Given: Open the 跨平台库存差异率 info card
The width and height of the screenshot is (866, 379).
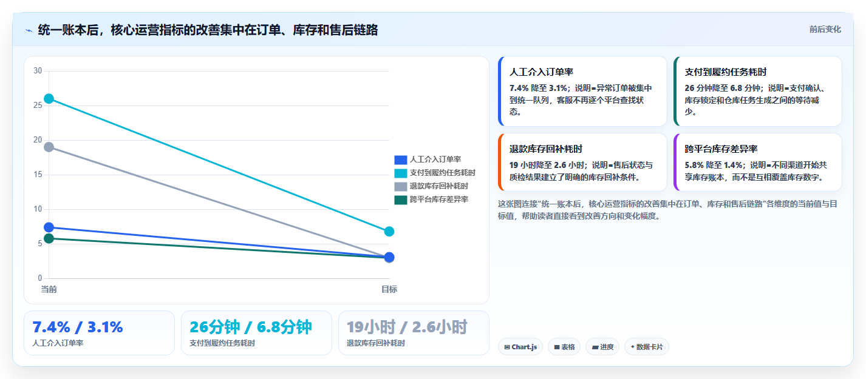Looking at the screenshot, I should [757, 163].
